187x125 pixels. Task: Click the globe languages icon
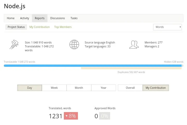[74, 45]
